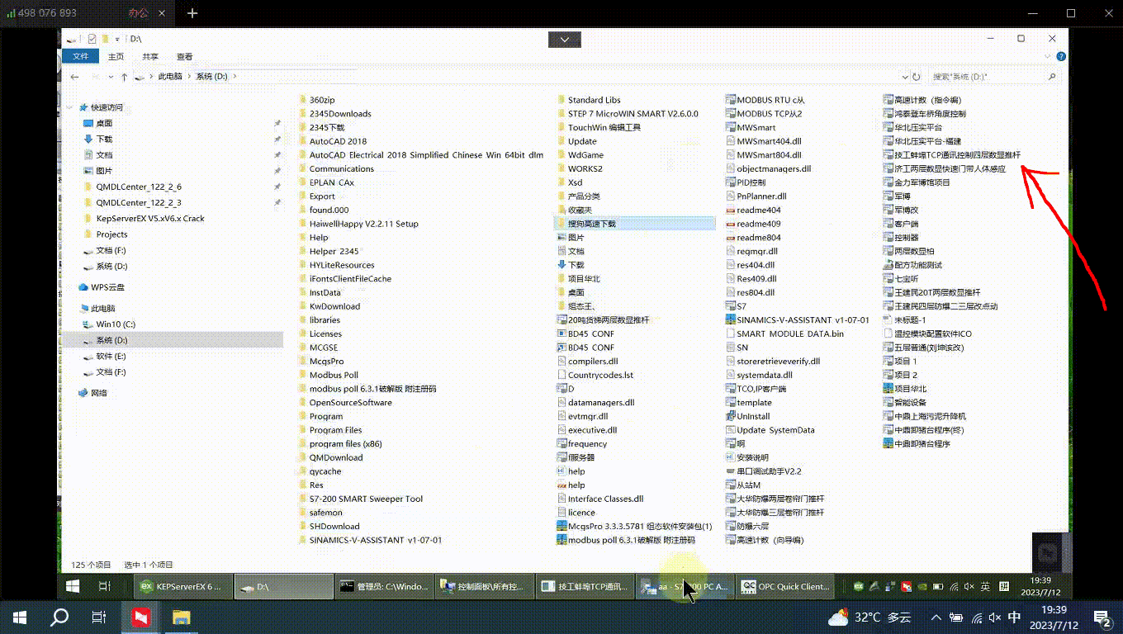Open the 文件 ribbon tab
Image resolution: width=1123 pixels, height=634 pixels.
click(x=80, y=56)
